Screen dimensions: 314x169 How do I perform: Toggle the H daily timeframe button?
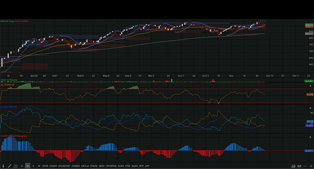[x=27, y=166]
